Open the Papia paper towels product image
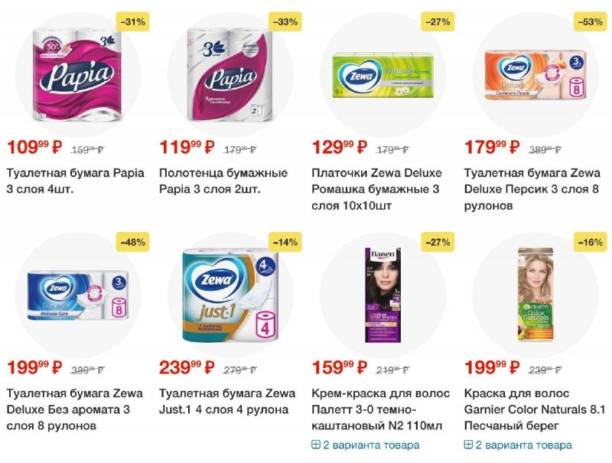The image size is (612, 463). 229,74
